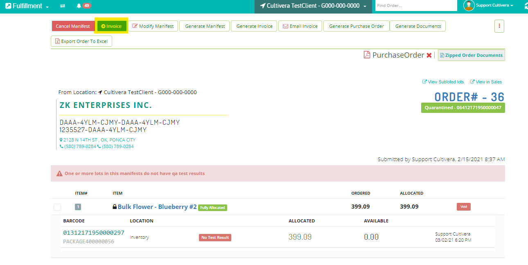Click the Generate Documents button
Image resolution: width=528 pixels, height=265 pixels.
pyautogui.click(x=418, y=26)
